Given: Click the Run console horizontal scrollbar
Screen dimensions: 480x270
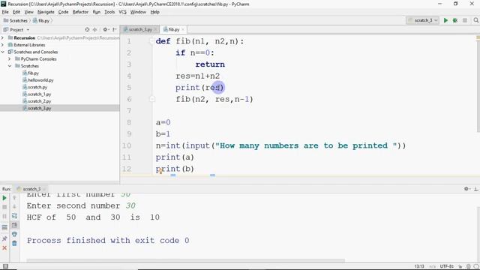Looking at the screenshot, I should pyautogui.click(x=185, y=260).
